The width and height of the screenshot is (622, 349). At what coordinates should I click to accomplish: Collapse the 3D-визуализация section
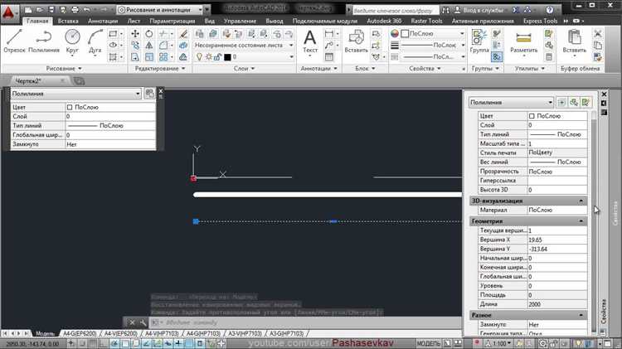click(x=581, y=201)
